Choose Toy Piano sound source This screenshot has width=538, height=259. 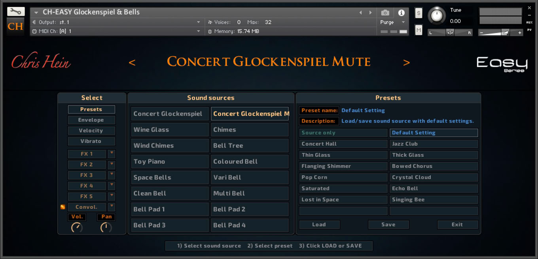coord(170,161)
